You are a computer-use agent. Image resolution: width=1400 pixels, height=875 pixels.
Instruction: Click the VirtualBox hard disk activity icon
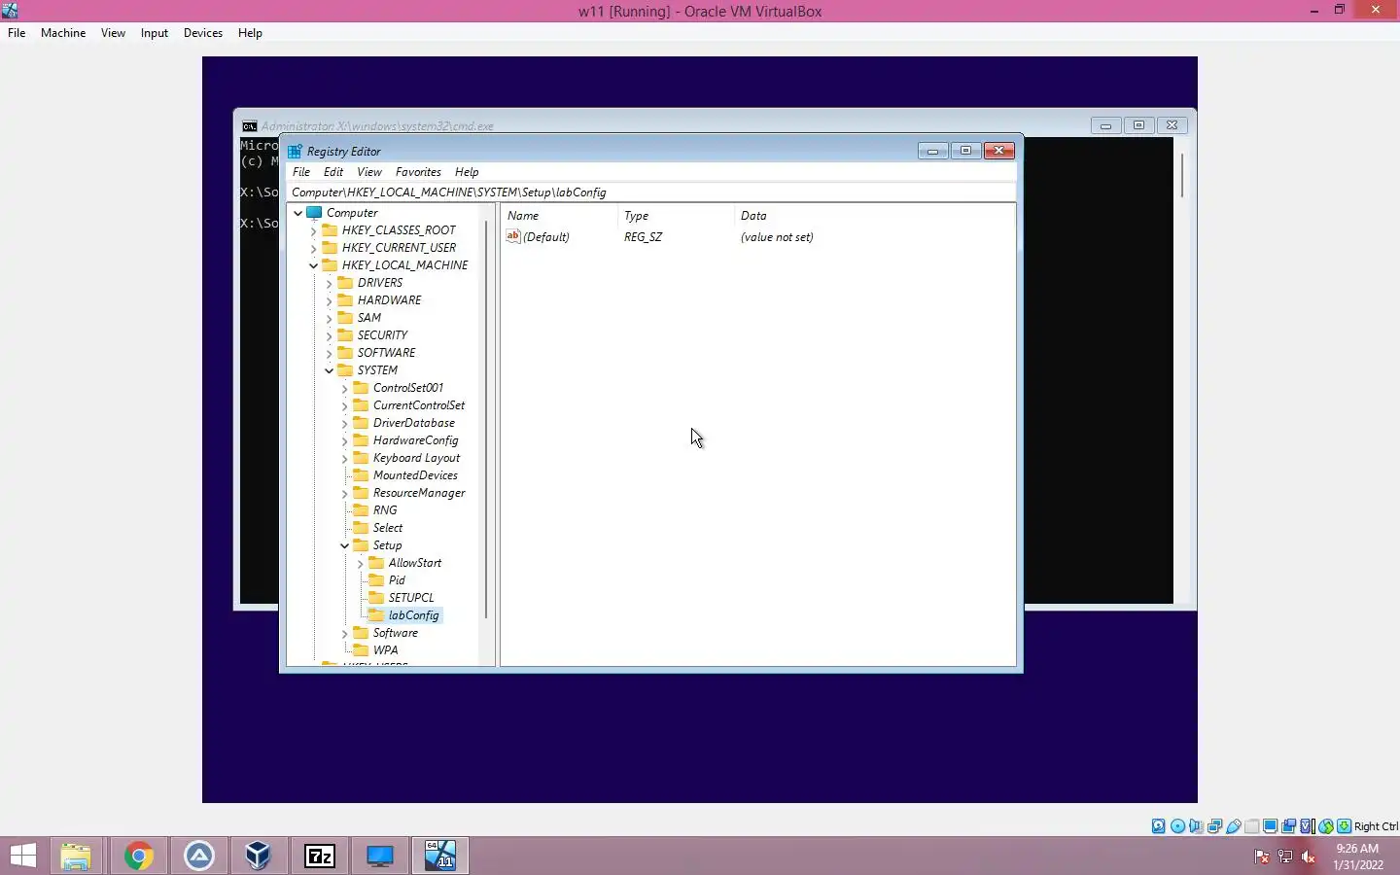point(1159,826)
